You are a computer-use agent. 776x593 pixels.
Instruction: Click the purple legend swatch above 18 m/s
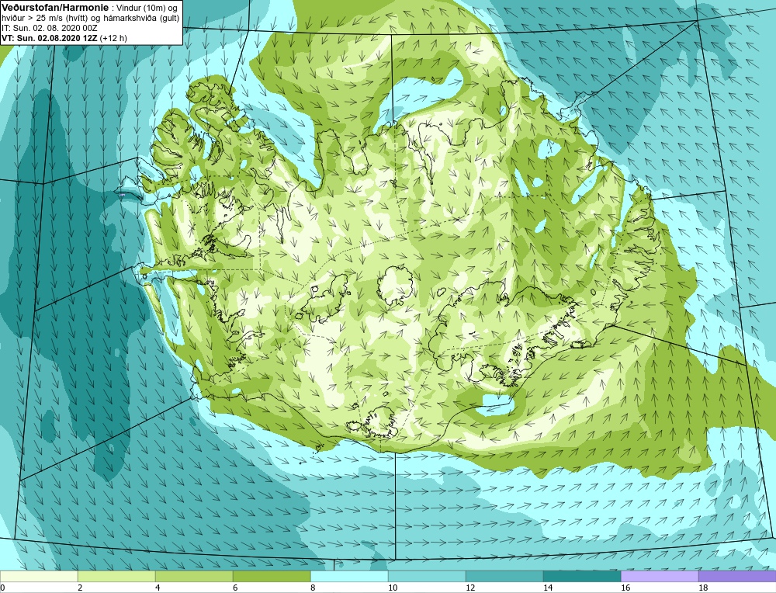tap(737, 576)
